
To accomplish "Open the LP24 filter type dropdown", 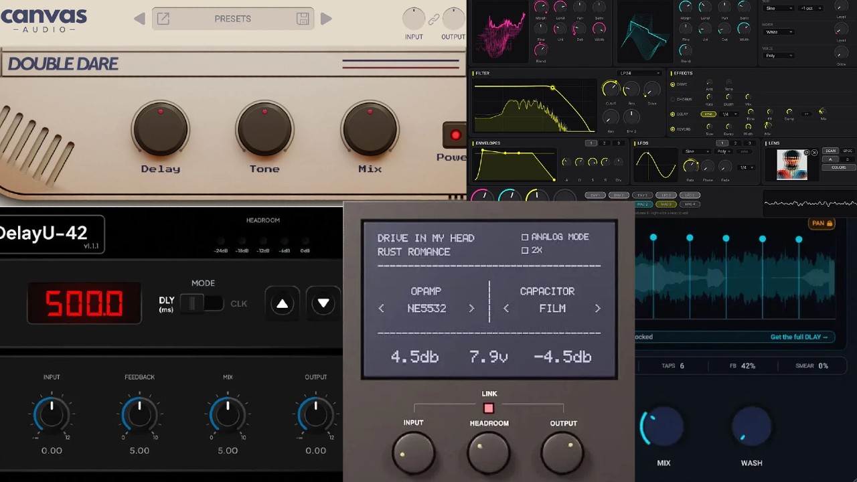I will coord(639,73).
